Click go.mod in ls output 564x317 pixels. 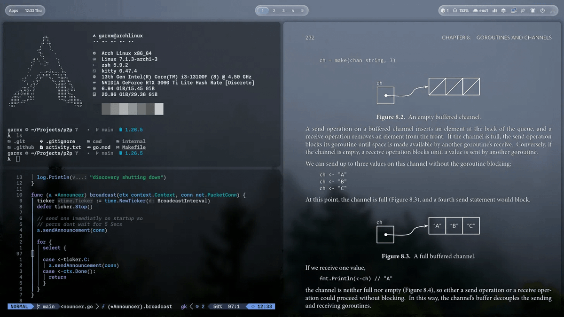pos(102,147)
